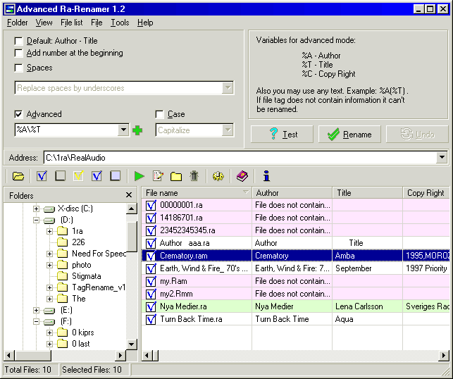The image size is (453, 379).
Task: Open the %A\%T pattern dropdown
Action: (x=124, y=130)
